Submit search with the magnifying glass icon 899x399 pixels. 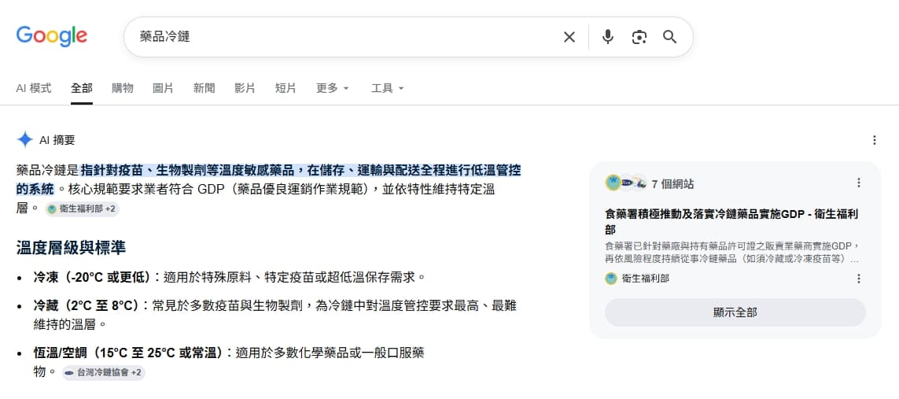click(x=669, y=37)
